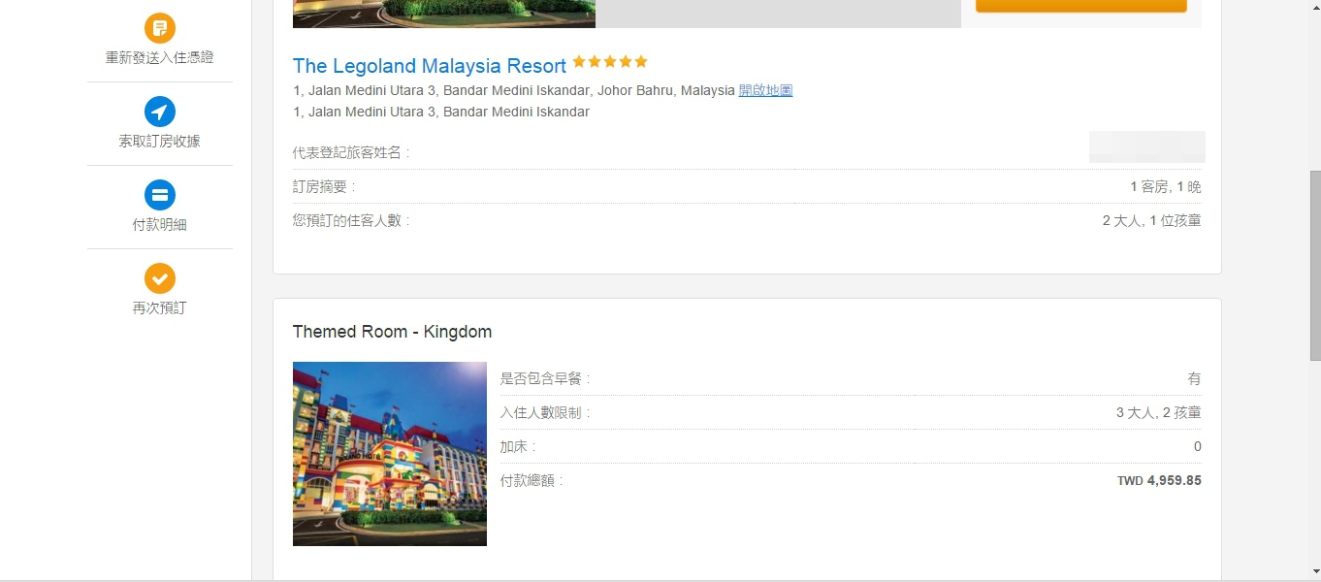
Task: Click the scrollbar down arrow
Action: click(x=1314, y=572)
